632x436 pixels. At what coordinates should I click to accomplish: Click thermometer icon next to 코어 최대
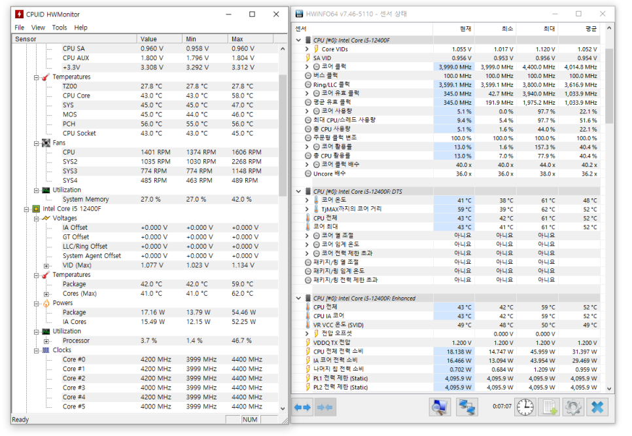pyautogui.click(x=308, y=227)
